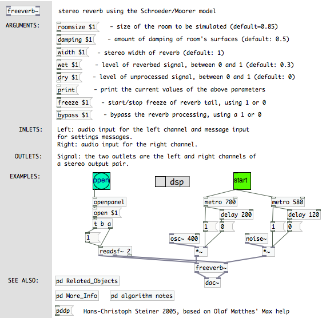Open the pd algorithm notes subpatch

142,296
